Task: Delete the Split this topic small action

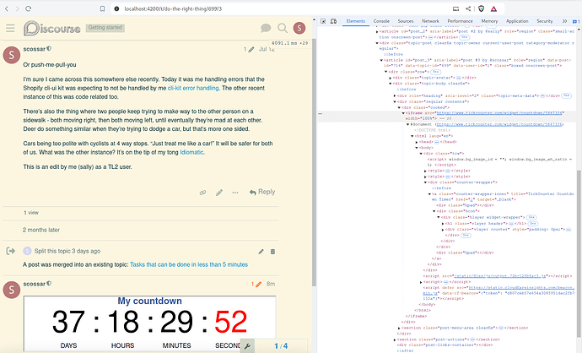Action: tap(272, 252)
